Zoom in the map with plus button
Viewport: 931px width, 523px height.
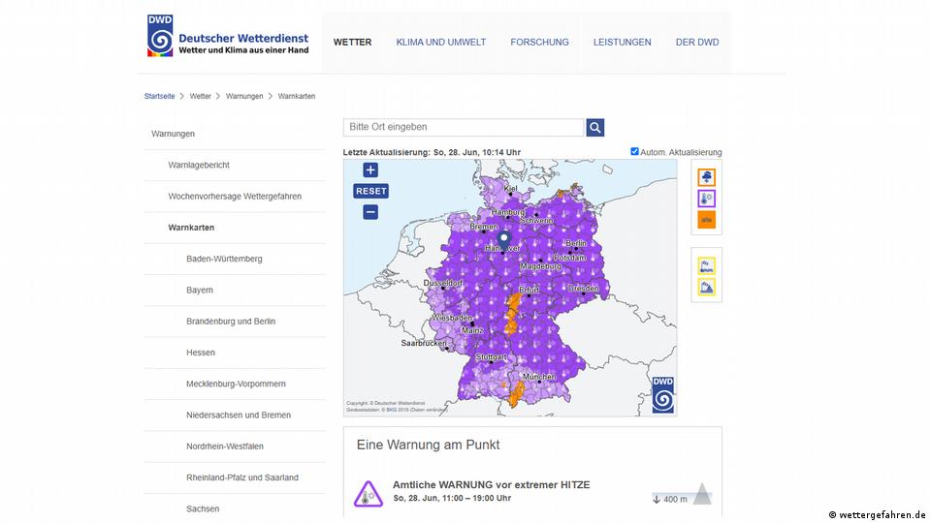point(370,170)
